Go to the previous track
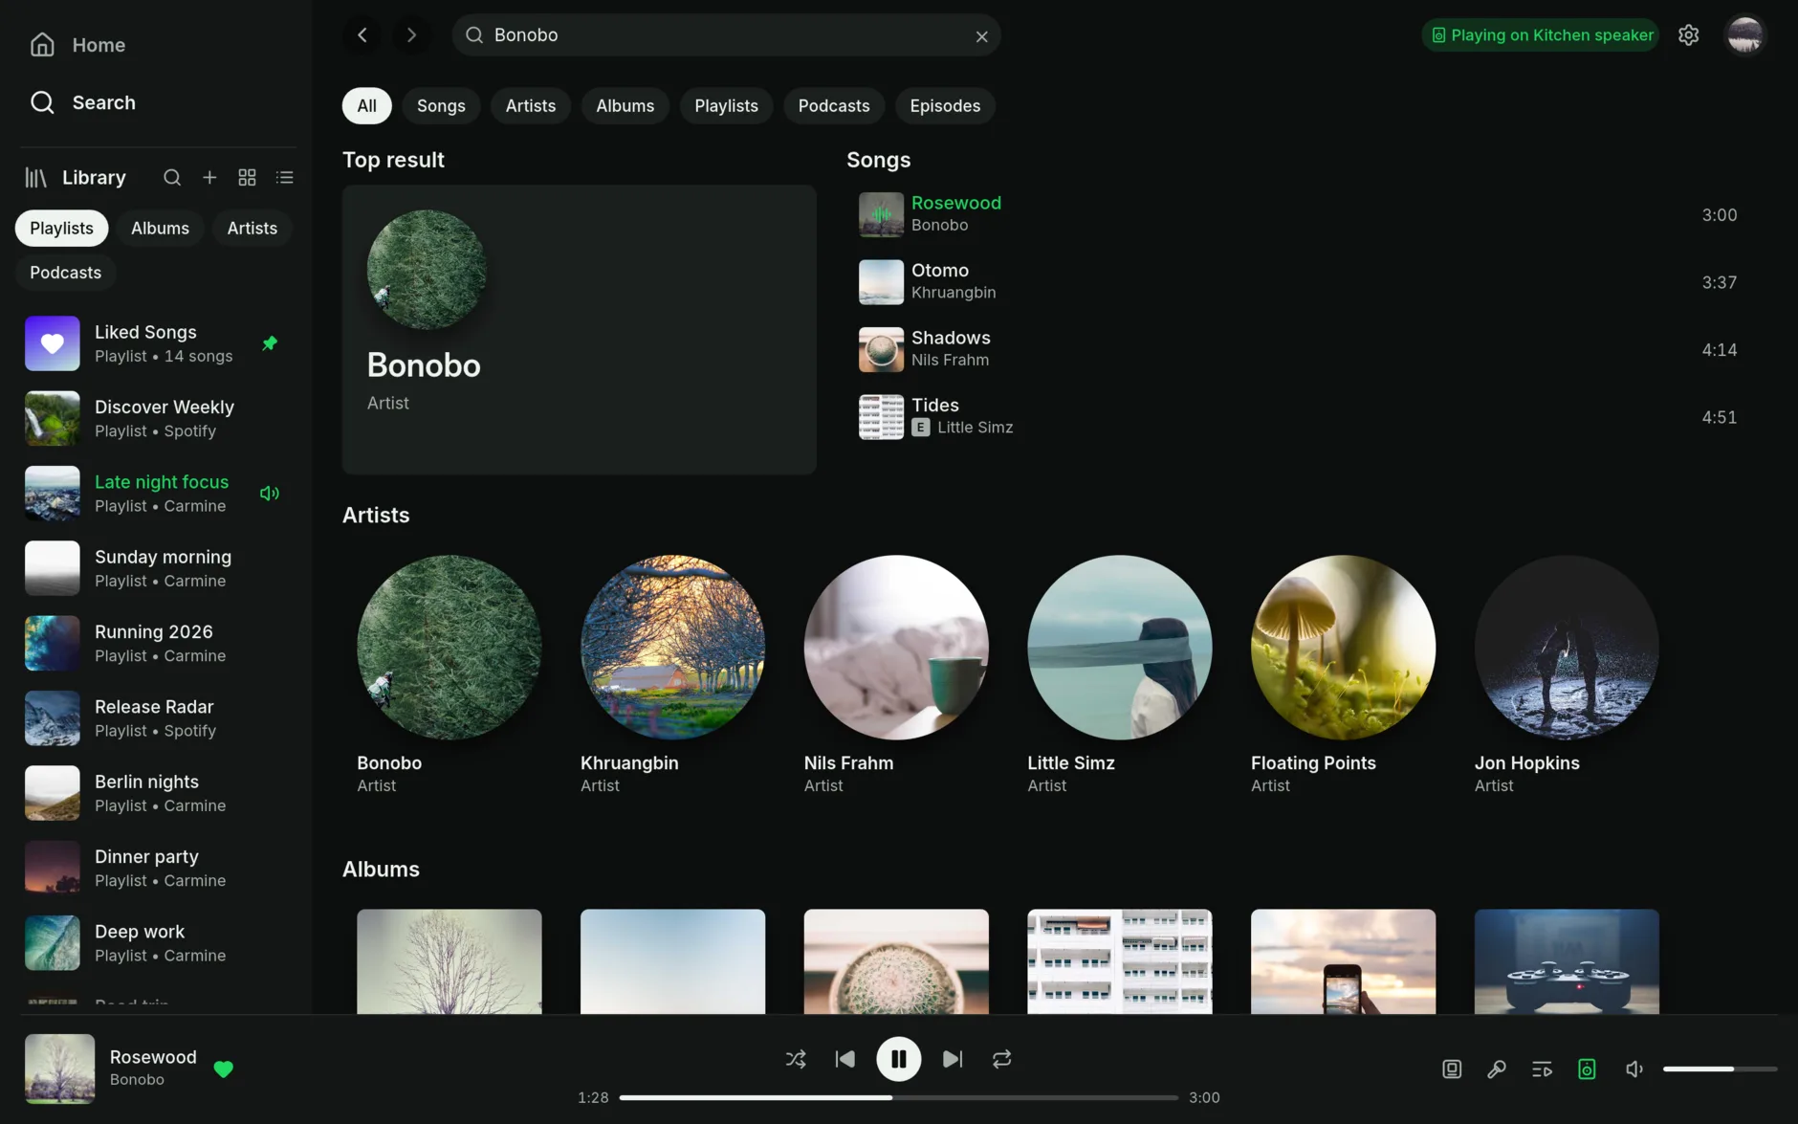This screenshot has width=1798, height=1124. point(845,1059)
